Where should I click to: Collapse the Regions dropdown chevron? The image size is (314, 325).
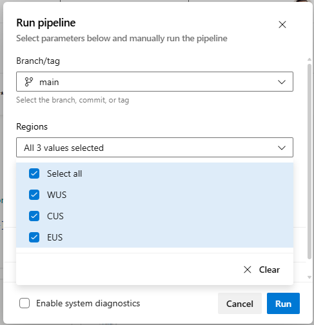pos(282,148)
